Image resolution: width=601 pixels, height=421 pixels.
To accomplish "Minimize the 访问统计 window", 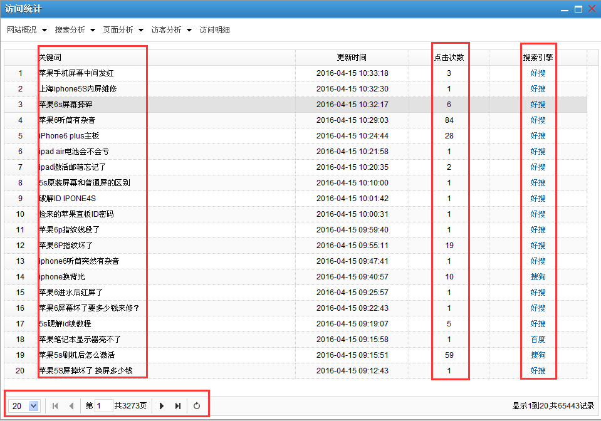I will [565, 8].
